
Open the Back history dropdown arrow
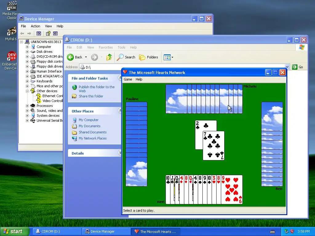[x=86, y=57]
